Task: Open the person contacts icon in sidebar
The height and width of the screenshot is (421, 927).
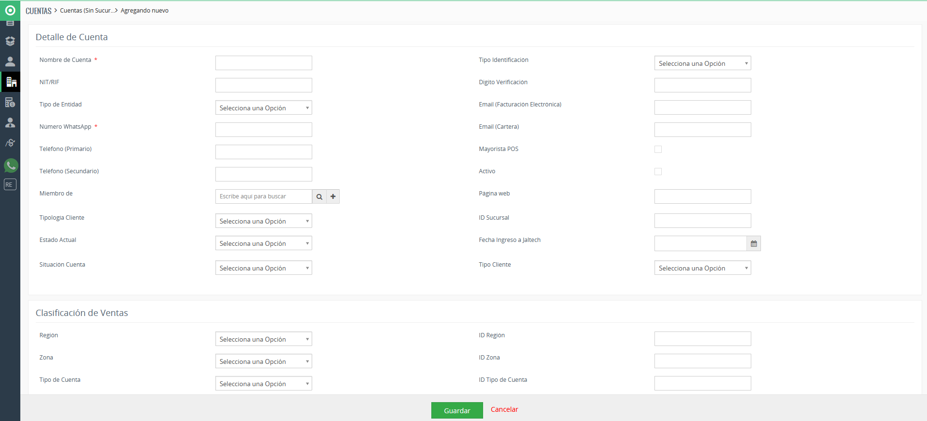Action: point(10,61)
